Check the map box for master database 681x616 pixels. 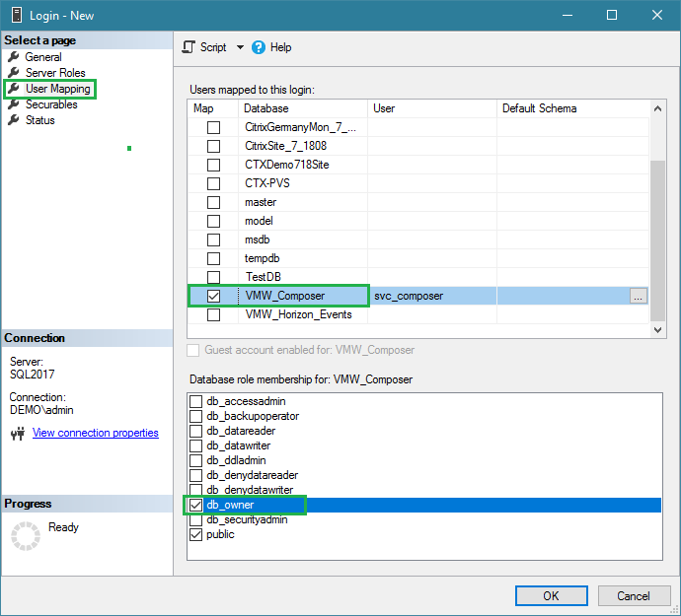pos(213,202)
